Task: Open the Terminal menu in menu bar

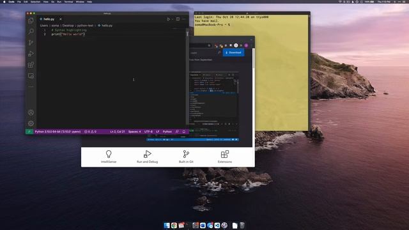Action: [x=69, y=1]
